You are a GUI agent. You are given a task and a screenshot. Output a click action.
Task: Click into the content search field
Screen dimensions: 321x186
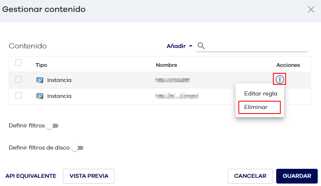(257, 46)
